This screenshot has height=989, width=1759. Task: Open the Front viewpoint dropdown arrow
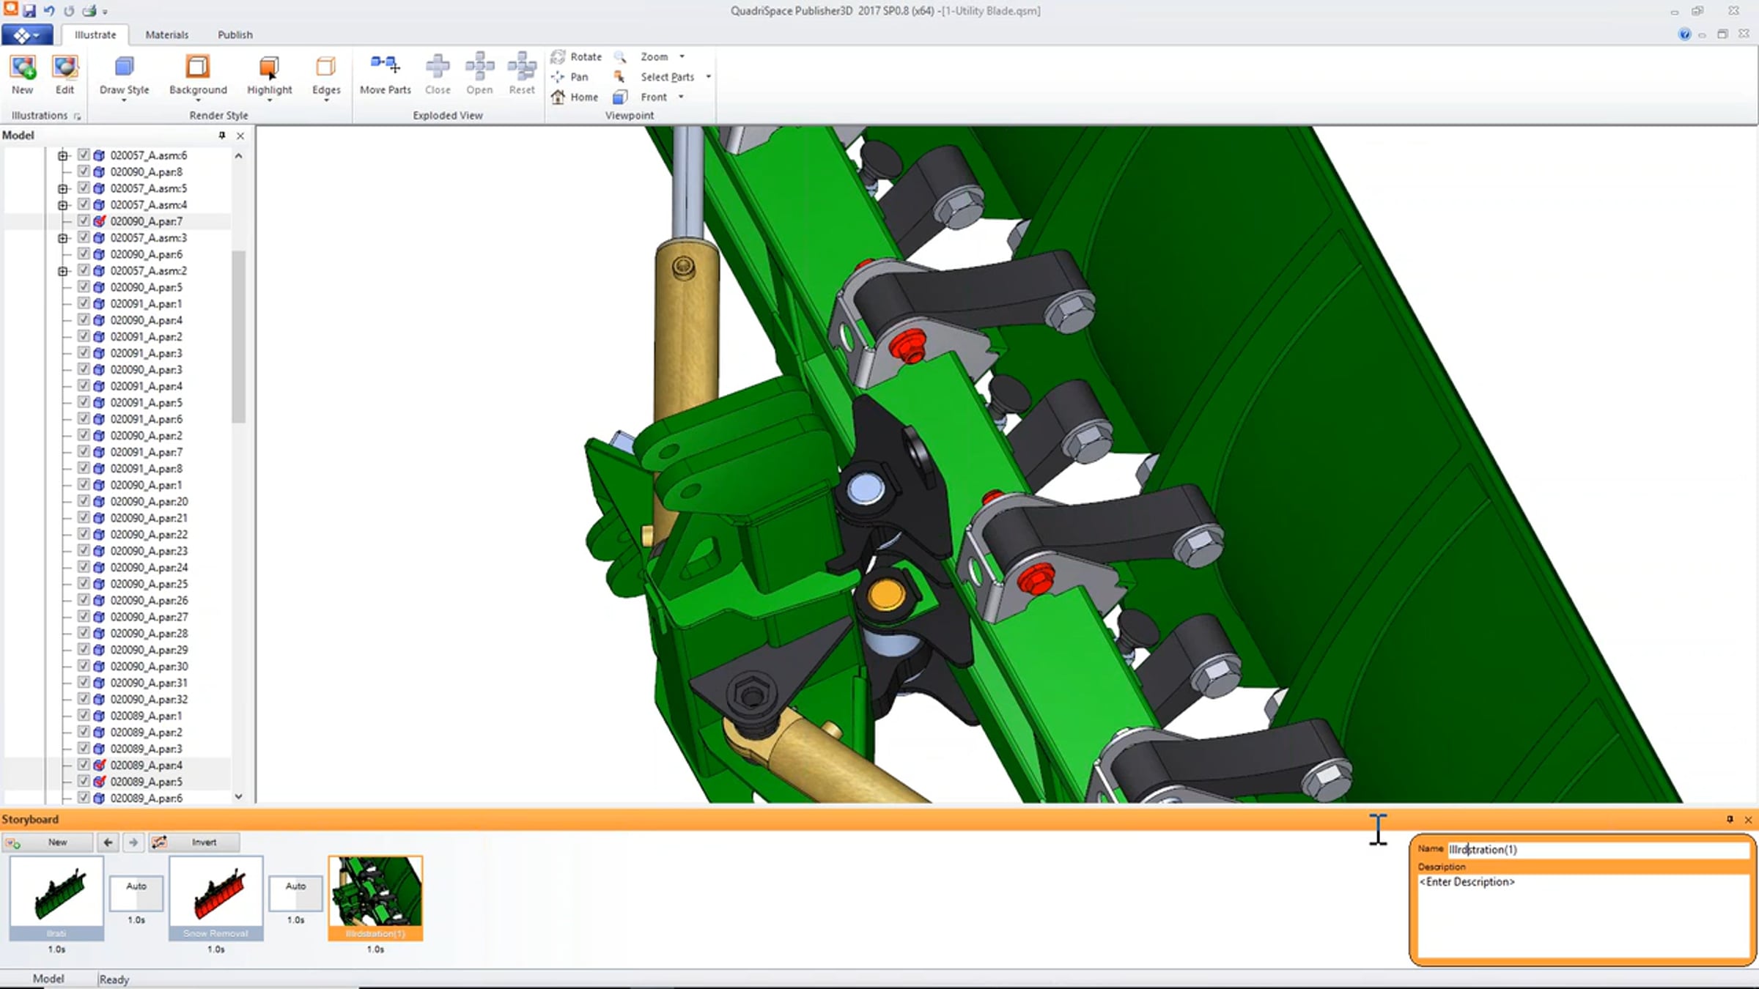pyautogui.click(x=681, y=97)
